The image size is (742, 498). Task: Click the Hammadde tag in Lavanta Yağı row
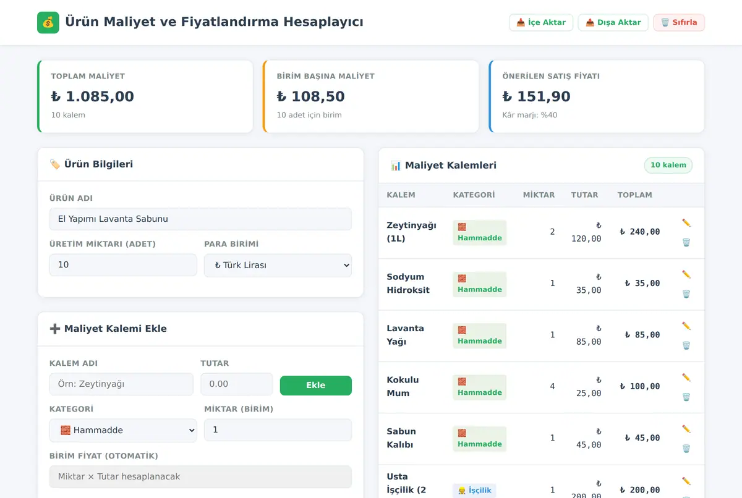pyautogui.click(x=479, y=336)
